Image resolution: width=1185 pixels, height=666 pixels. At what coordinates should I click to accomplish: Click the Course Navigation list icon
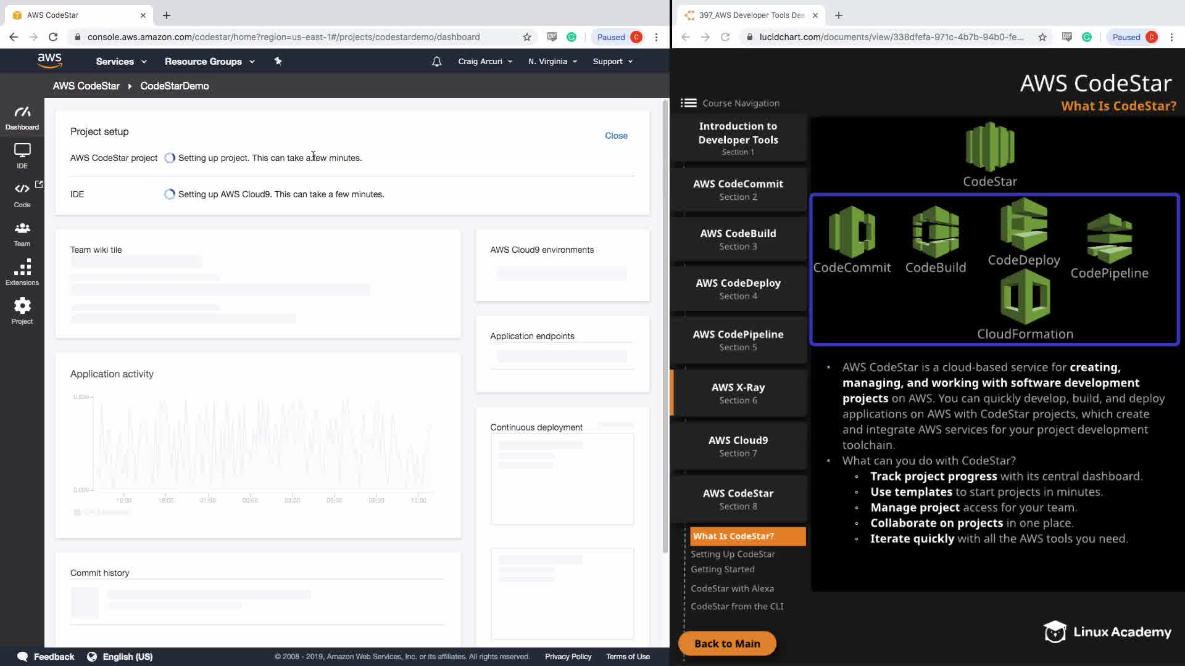click(689, 103)
